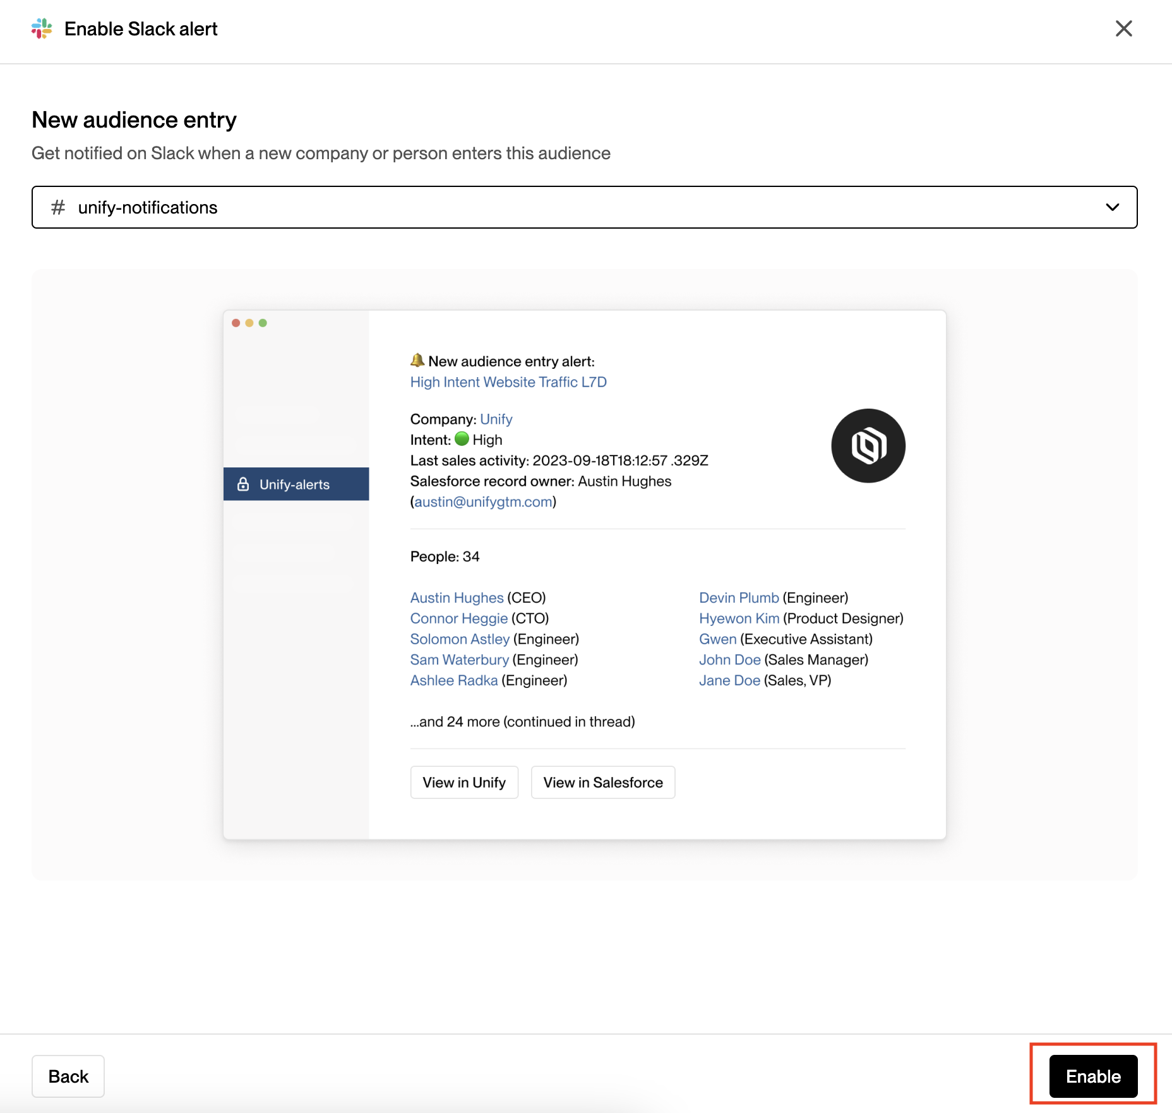Viewport: 1172px width, 1113px height.
Task: Click the "Get notified on Slack" description text
Action: [x=321, y=153]
